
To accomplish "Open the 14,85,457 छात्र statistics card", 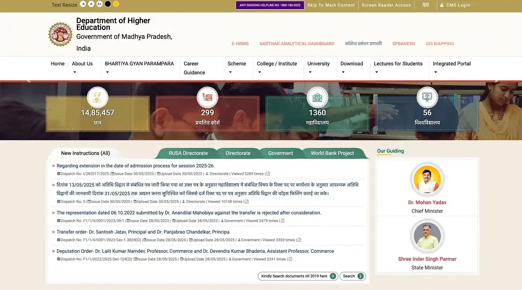I will tap(97, 114).
